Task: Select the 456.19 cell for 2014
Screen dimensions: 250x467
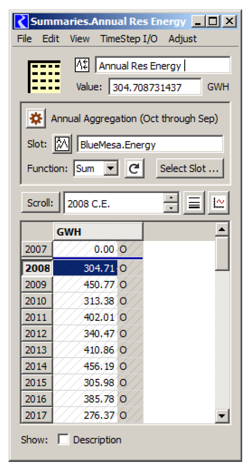Action: (85, 366)
